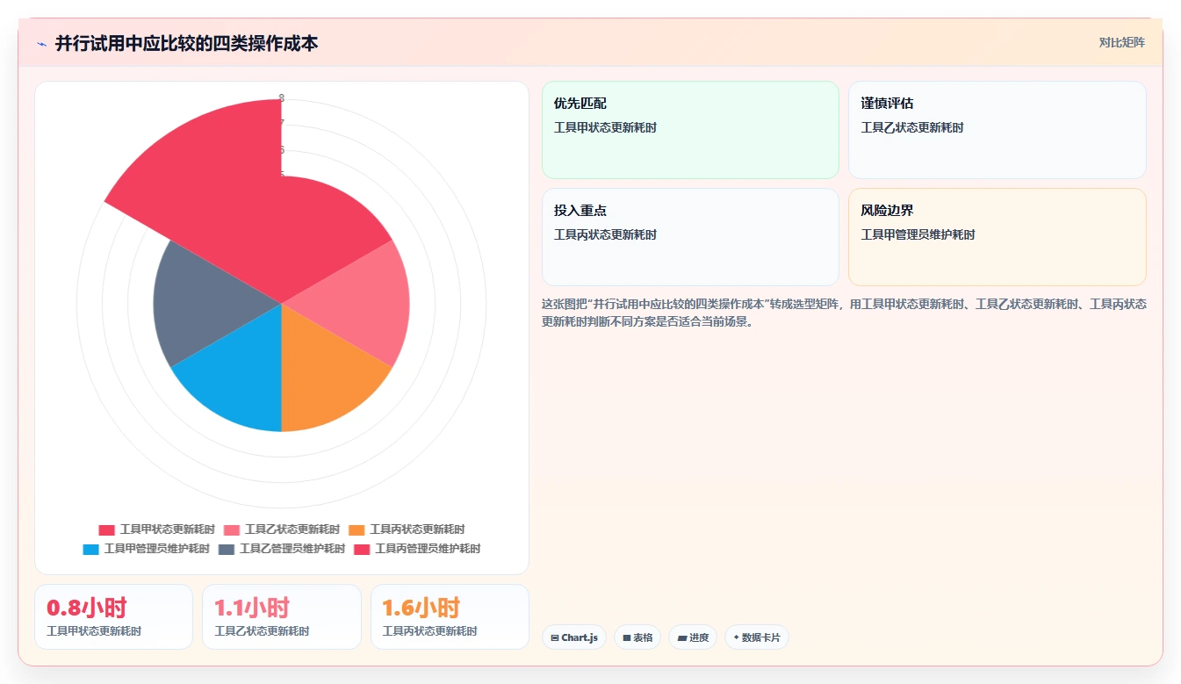Image resolution: width=1181 pixels, height=684 pixels.
Task: Click the 数据卡片 tag
Action: 757,637
